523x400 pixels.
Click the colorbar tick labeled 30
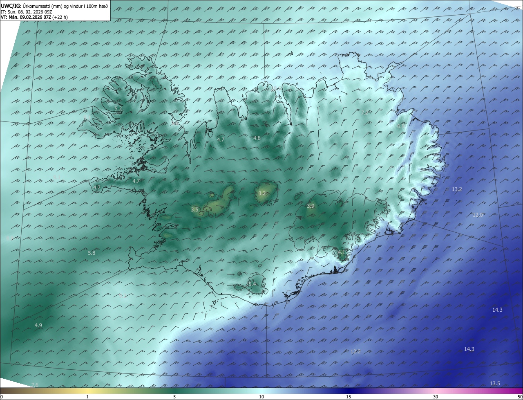pyautogui.click(x=436, y=397)
